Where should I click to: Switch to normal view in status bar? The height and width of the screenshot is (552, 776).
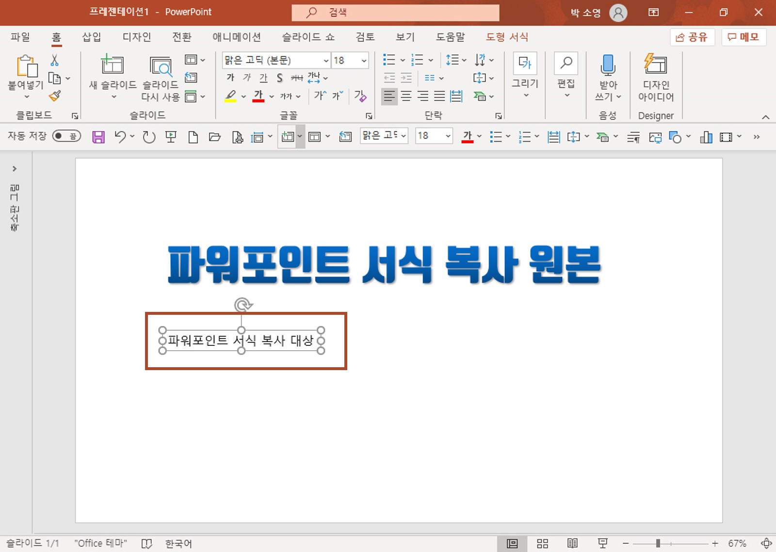(x=512, y=543)
